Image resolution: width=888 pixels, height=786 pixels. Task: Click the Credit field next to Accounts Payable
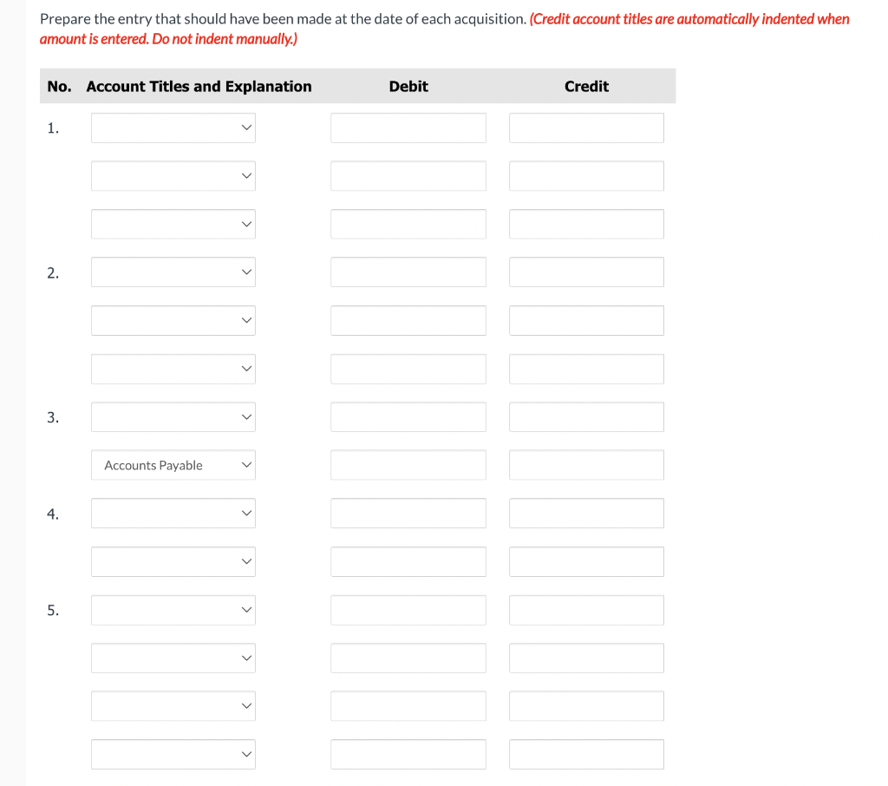click(x=586, y=465)
